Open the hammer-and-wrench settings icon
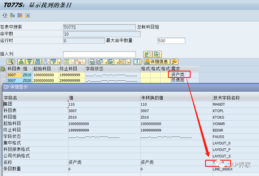Image resolution: width=259 pixels, height=176 pixels. [12, 16]
